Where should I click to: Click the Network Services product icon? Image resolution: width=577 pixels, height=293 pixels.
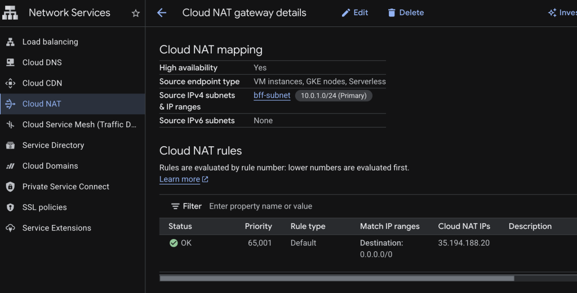click(10, 13)
